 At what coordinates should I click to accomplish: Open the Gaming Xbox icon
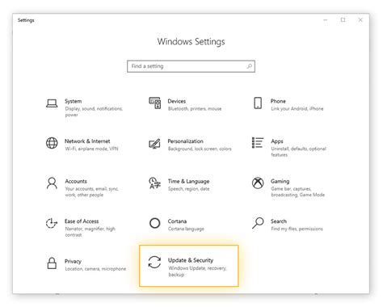258,183
